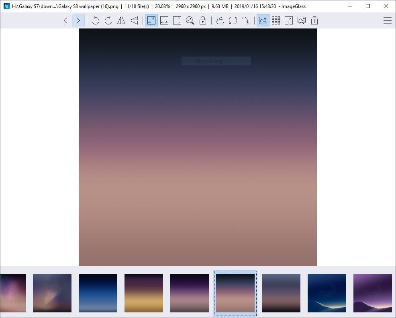This screenshot has width=396, height=318.
Task: Toggle auto zoom mode
Action: (151, 20)
